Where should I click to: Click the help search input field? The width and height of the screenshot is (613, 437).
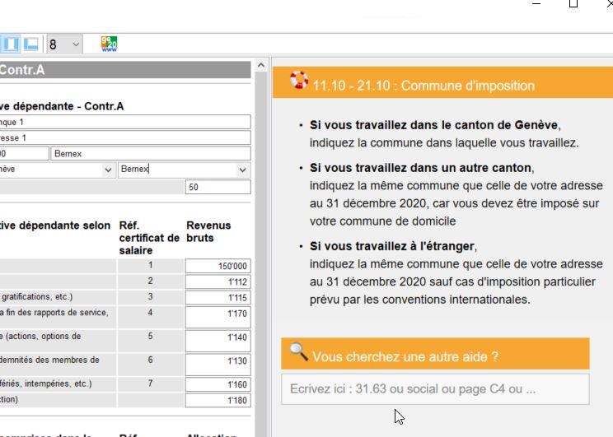click(435, 388)
